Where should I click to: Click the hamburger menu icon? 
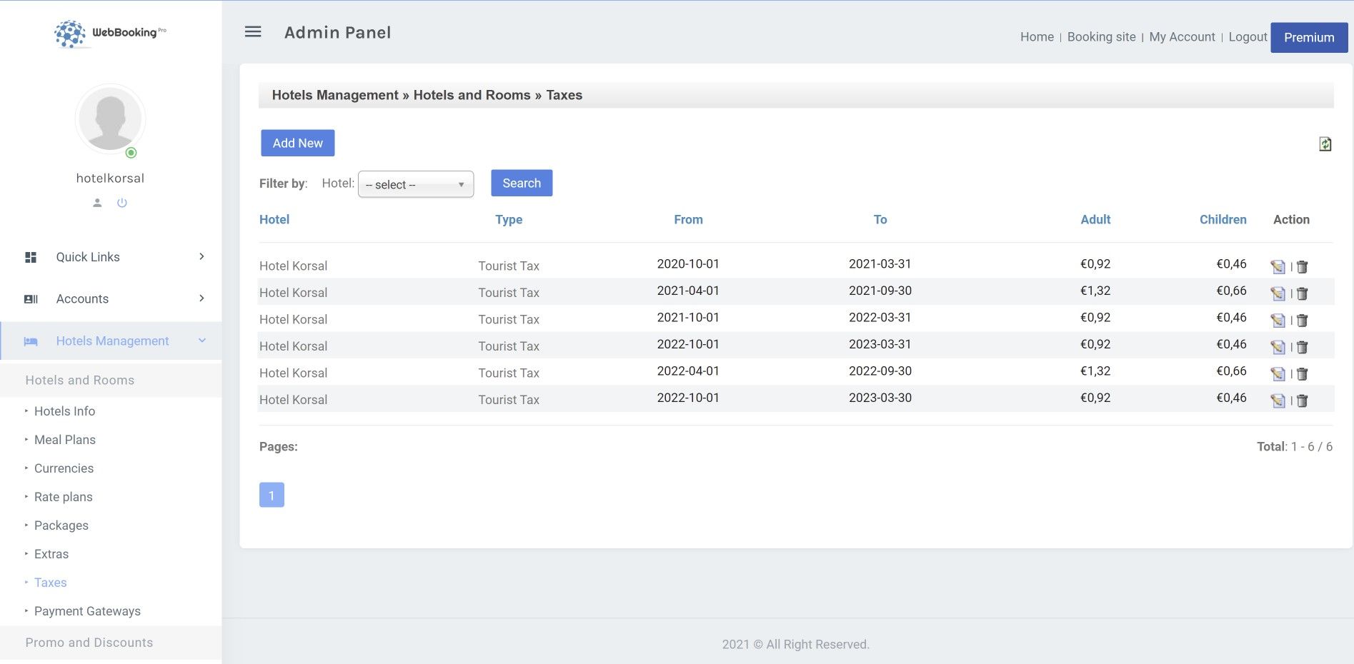pos(253,32)
